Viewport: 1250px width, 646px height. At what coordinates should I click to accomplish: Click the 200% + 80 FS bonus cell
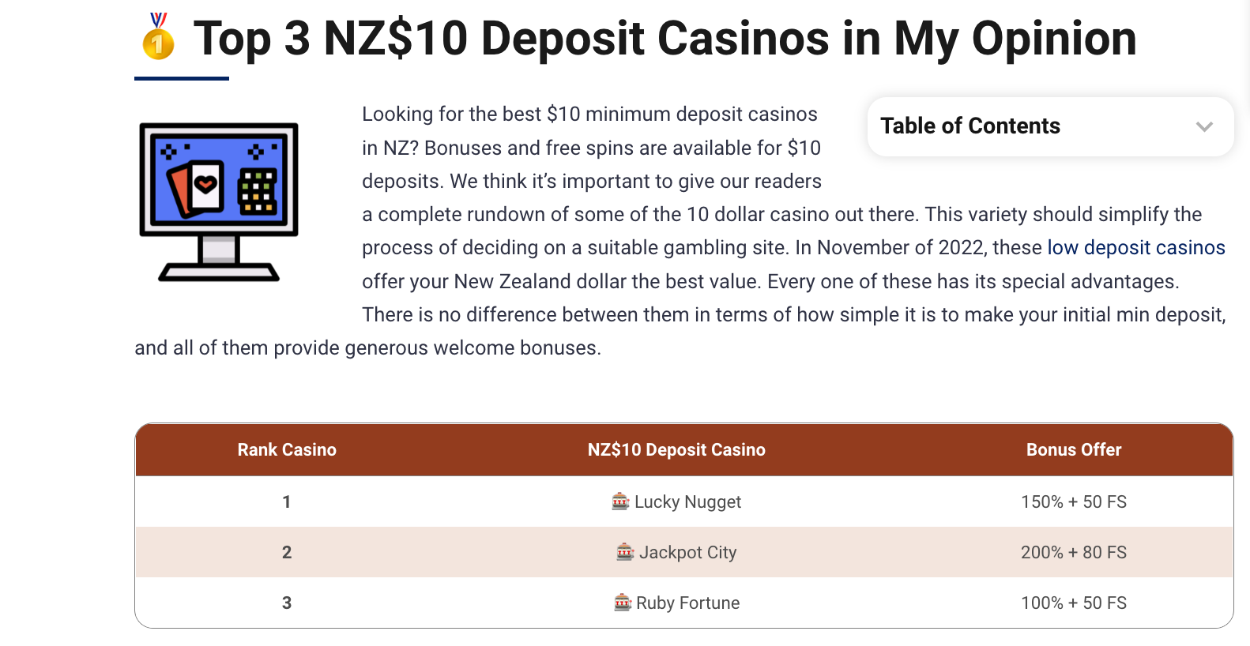[1074, 552]
